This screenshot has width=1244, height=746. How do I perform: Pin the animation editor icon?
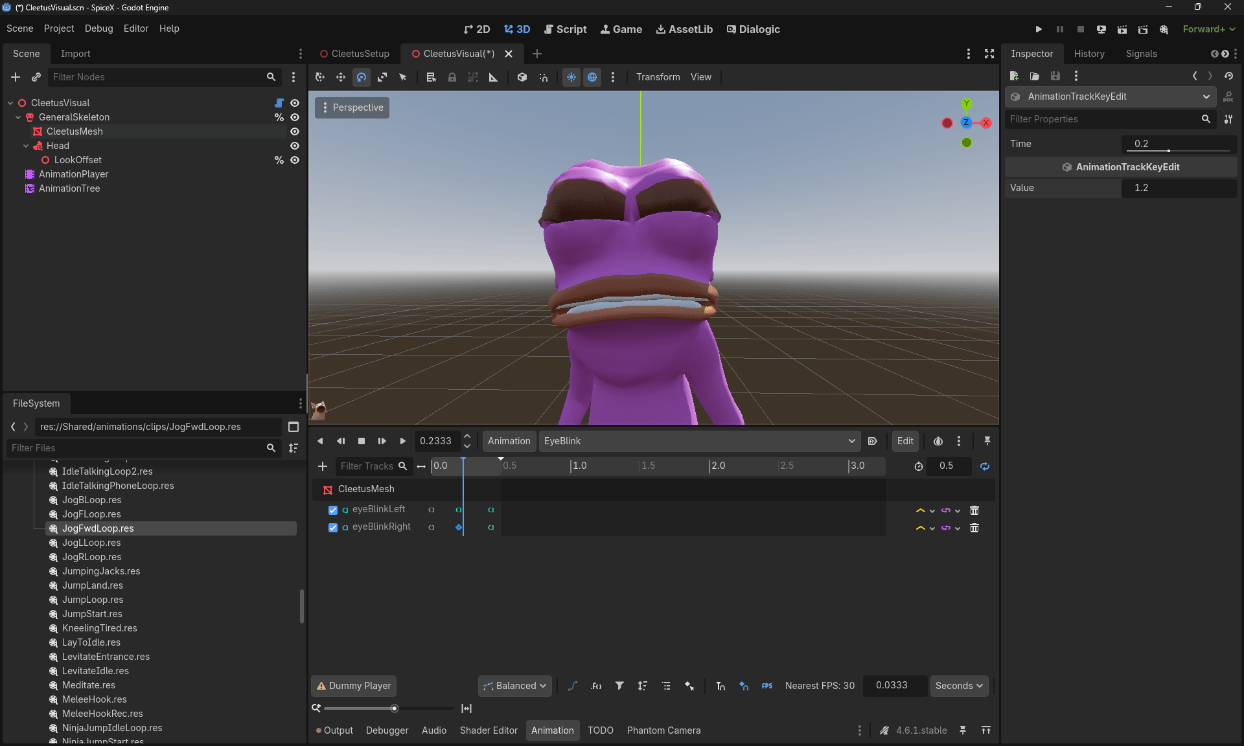pyautogui.click(x=987, y=441)
